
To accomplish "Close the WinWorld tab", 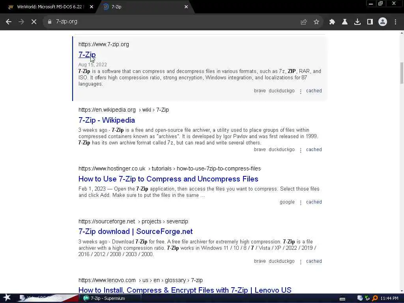I will coord(92,7).
